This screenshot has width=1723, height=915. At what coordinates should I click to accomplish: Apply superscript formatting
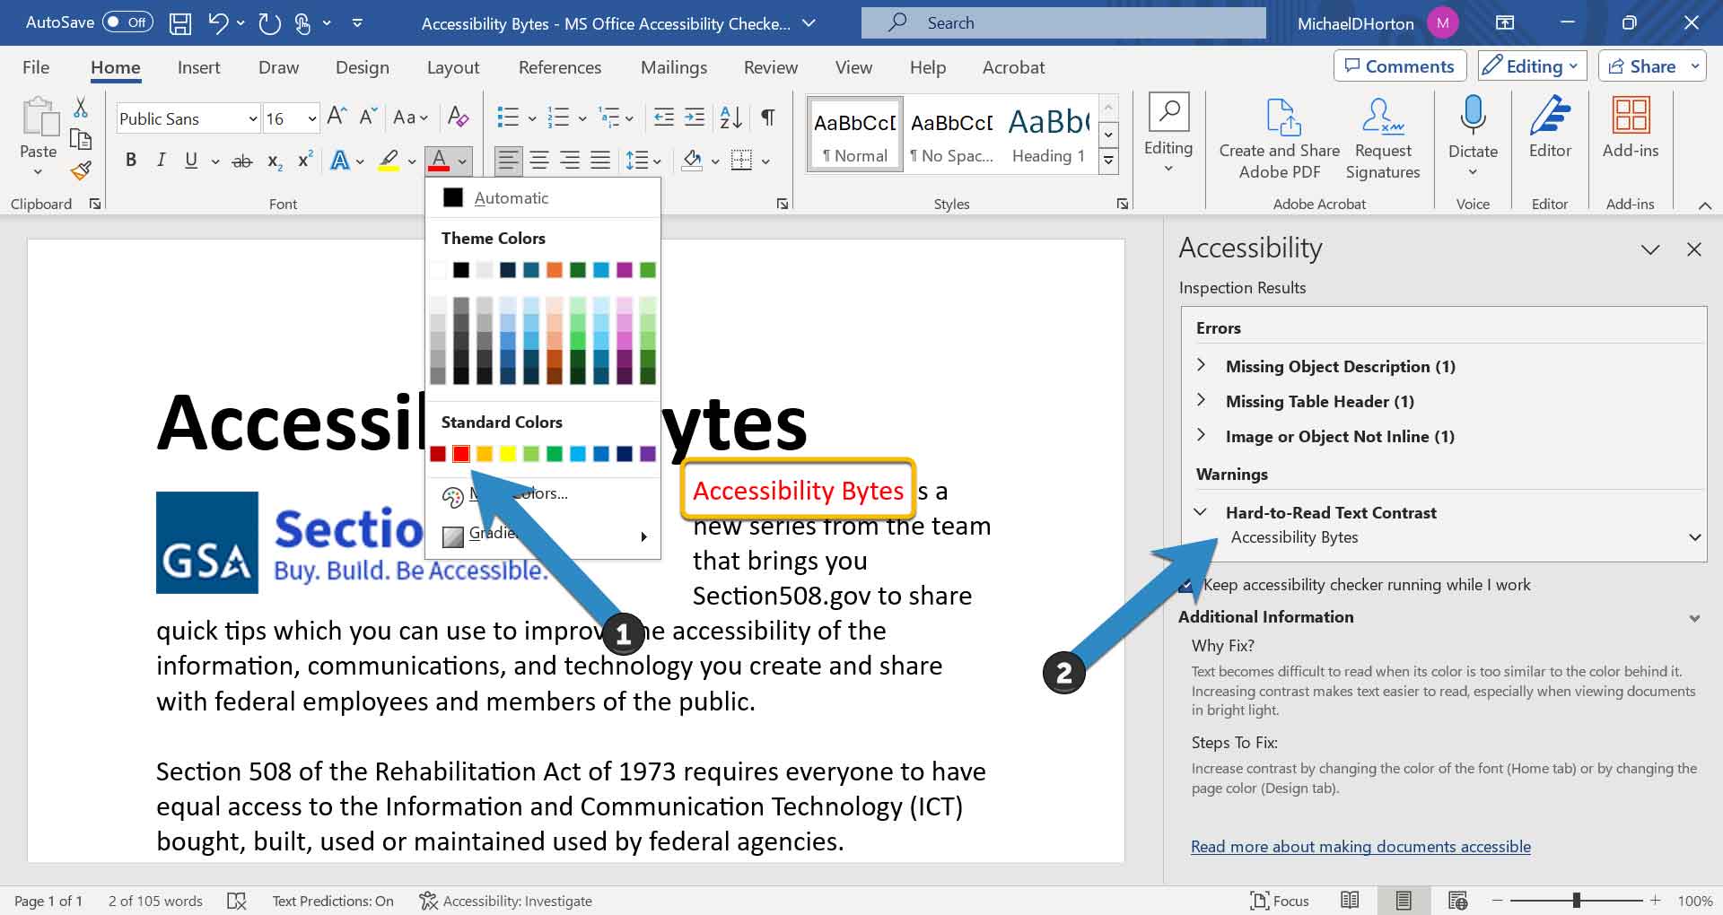[305, 161]
